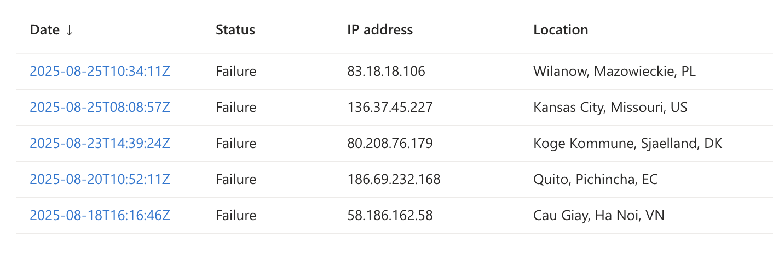Open the 2025-08-25T10:34:11Z sign-in entry
The width and height of the screenshot is (773, 261).
pyautogui.click(x=100, y=72)
